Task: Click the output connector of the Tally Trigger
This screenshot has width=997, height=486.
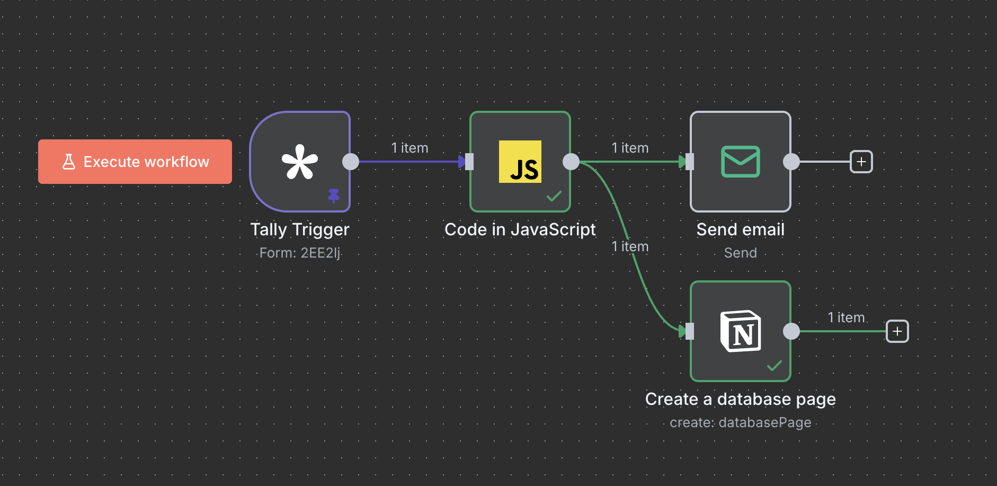Action: click(x=351, y=162)
